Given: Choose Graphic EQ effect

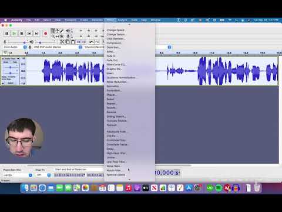Looking at the screenshot, I should pos(129,69).
